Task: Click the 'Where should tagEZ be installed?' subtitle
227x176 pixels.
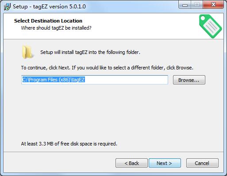Action: (56, 28)
